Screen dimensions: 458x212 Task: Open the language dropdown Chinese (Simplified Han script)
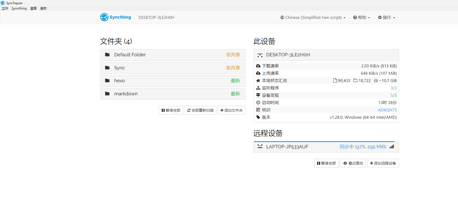point(313,17)
